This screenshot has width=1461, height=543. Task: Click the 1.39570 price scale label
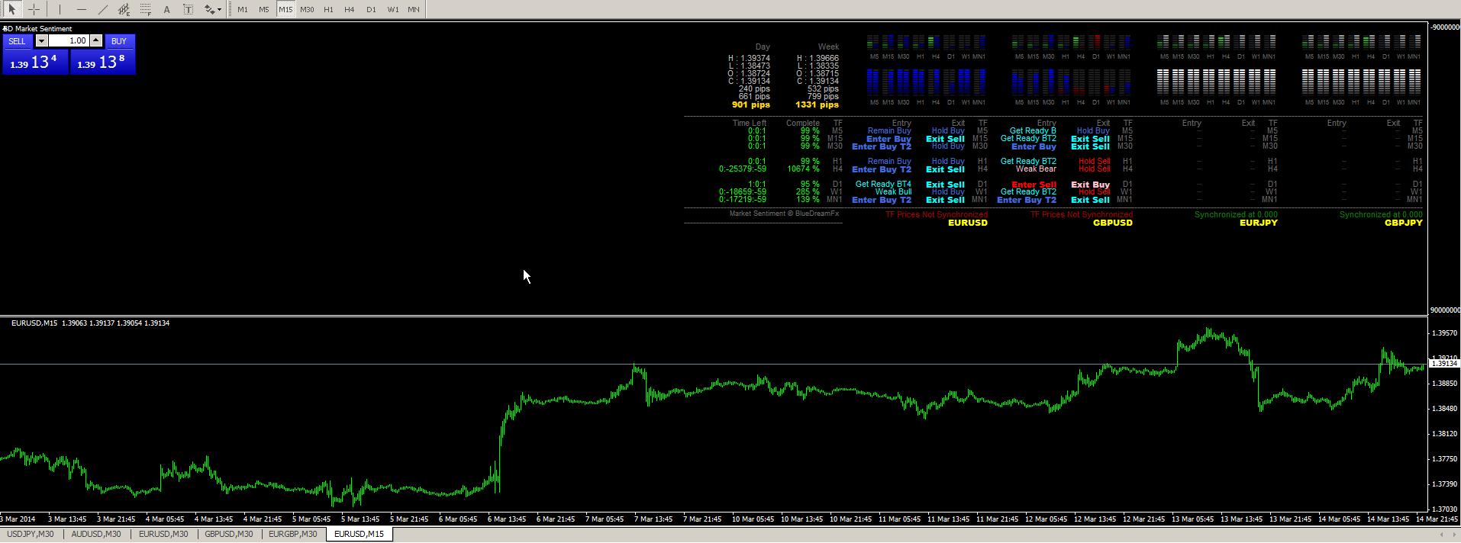pos(1444,333)
